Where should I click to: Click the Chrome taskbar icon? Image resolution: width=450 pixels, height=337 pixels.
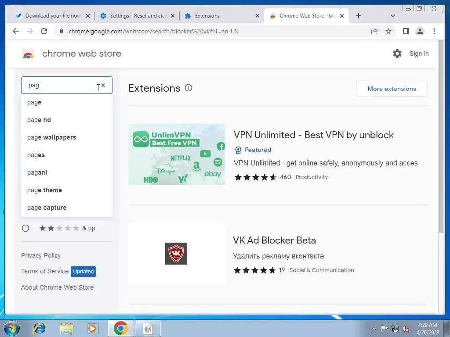click(120, 328)
